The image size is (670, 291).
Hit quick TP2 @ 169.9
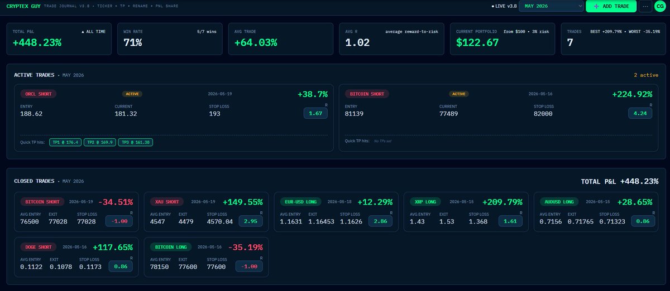(x=99, y=142)
